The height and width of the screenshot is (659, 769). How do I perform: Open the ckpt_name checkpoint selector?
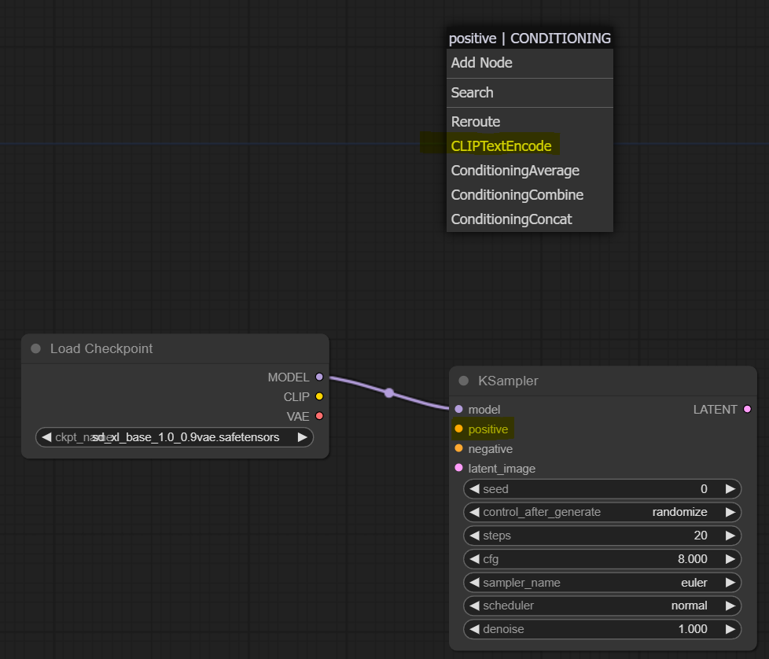tap(175, 436)
